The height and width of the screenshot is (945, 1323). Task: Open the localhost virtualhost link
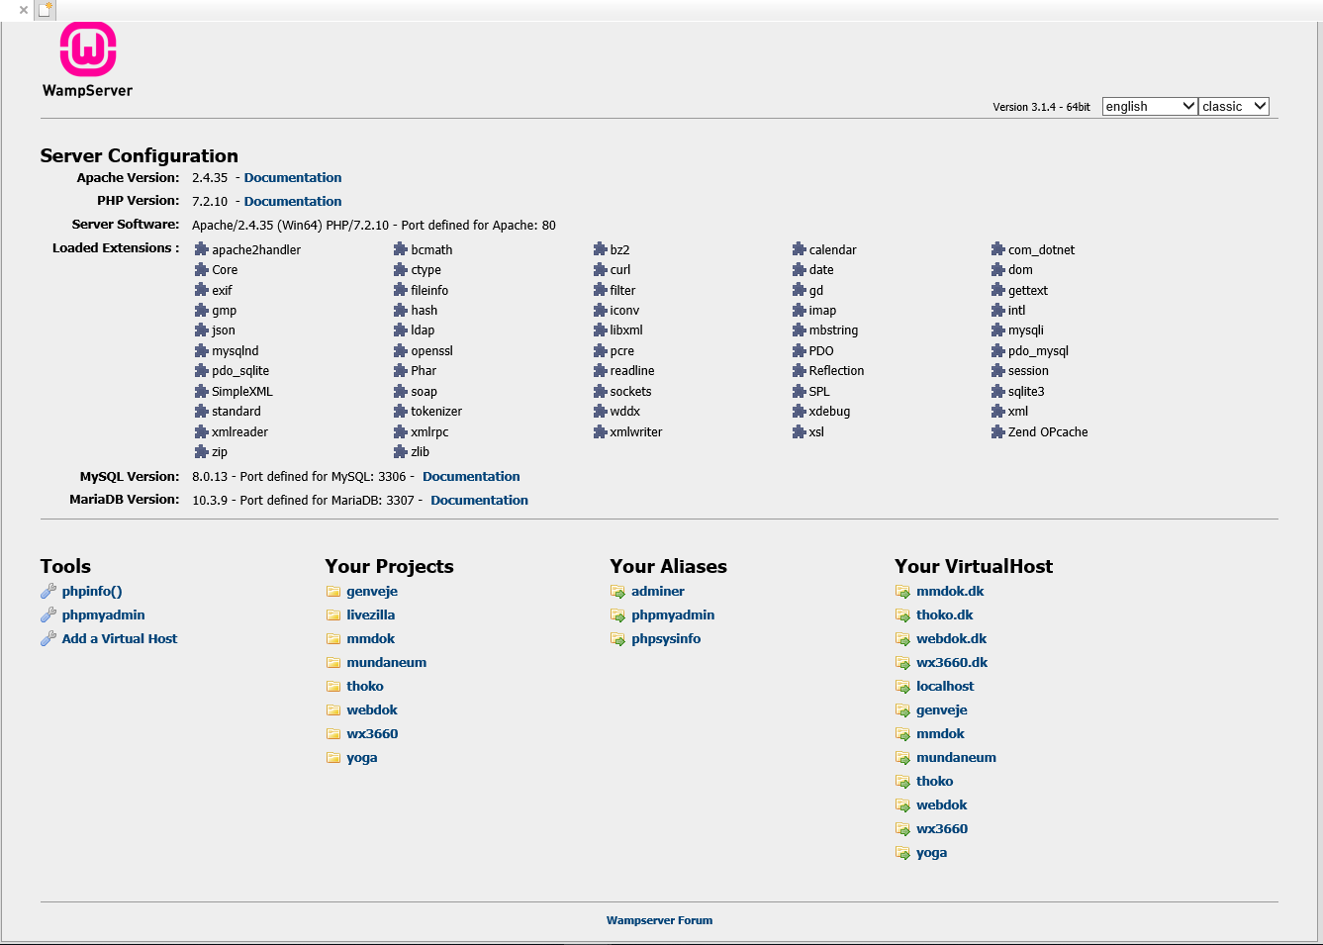click(x=945, y=687)
